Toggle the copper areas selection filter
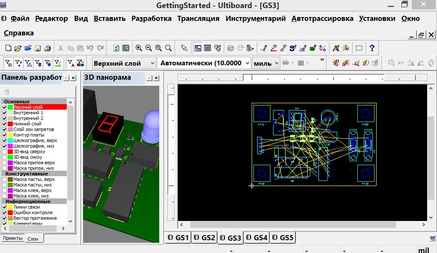Image resolution: width=437 pixels, height=253 pixels. pyautogui.click(x=28, y=63)
